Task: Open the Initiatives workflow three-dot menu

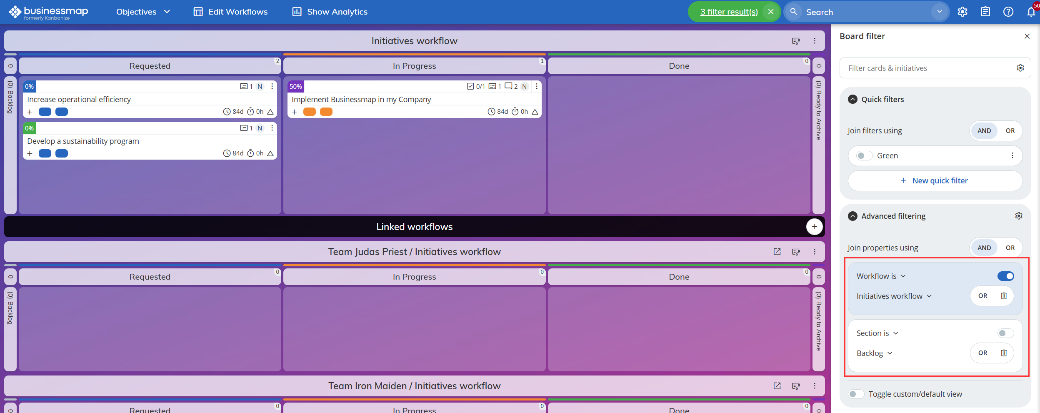Action: [815, 41]
